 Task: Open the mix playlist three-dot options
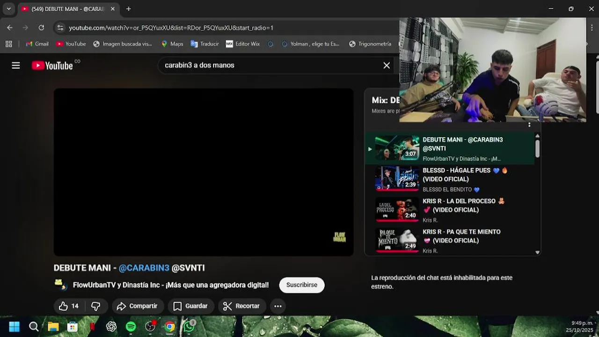(529, 125)
